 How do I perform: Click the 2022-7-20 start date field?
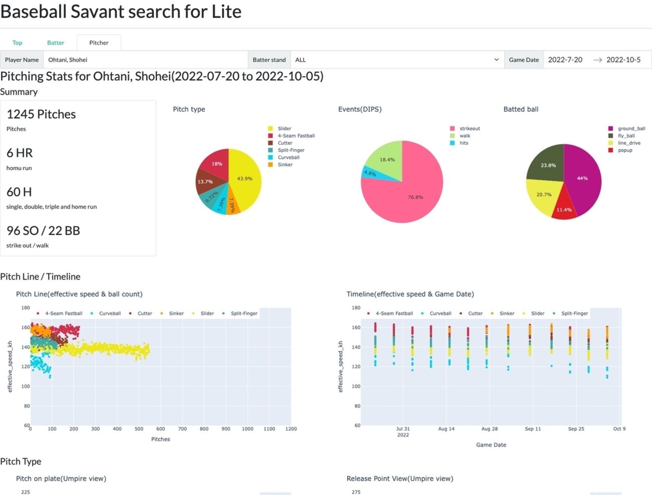coord(565,60)
